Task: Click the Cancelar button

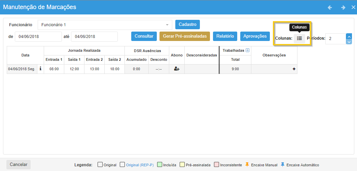Action: click(19, 165)
